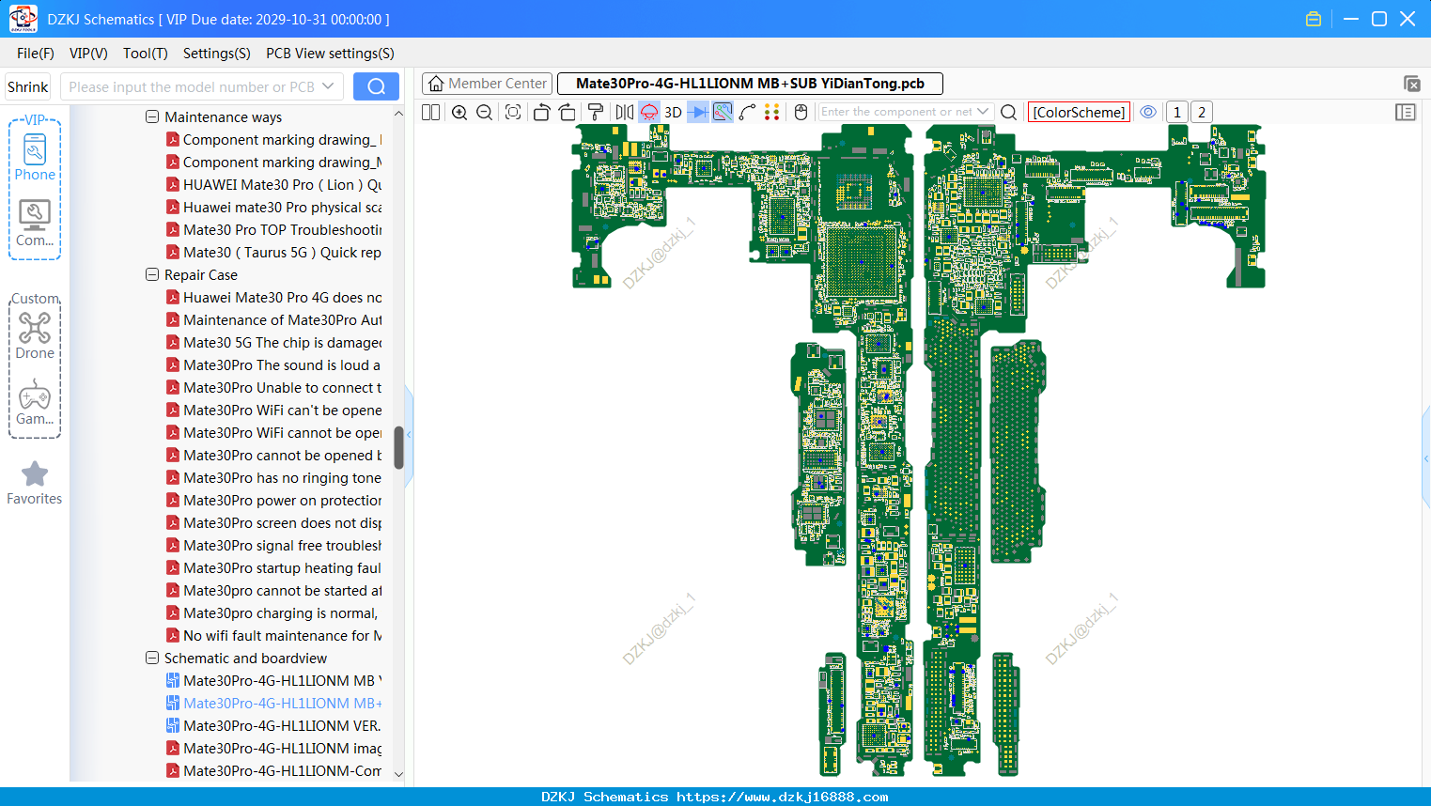Open the component or net dropdown arrow
The width and height of the screenshot is (1431, 806).
[x=983, y=112]
